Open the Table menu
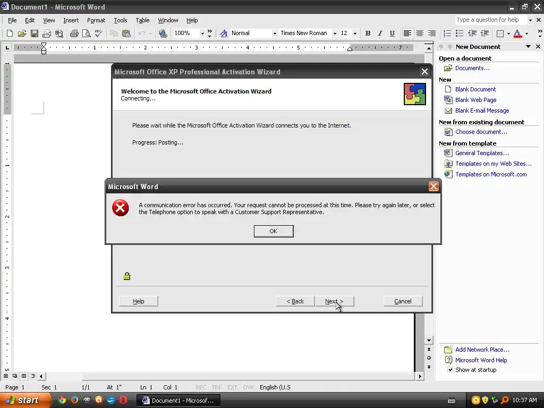 point(142,20)
